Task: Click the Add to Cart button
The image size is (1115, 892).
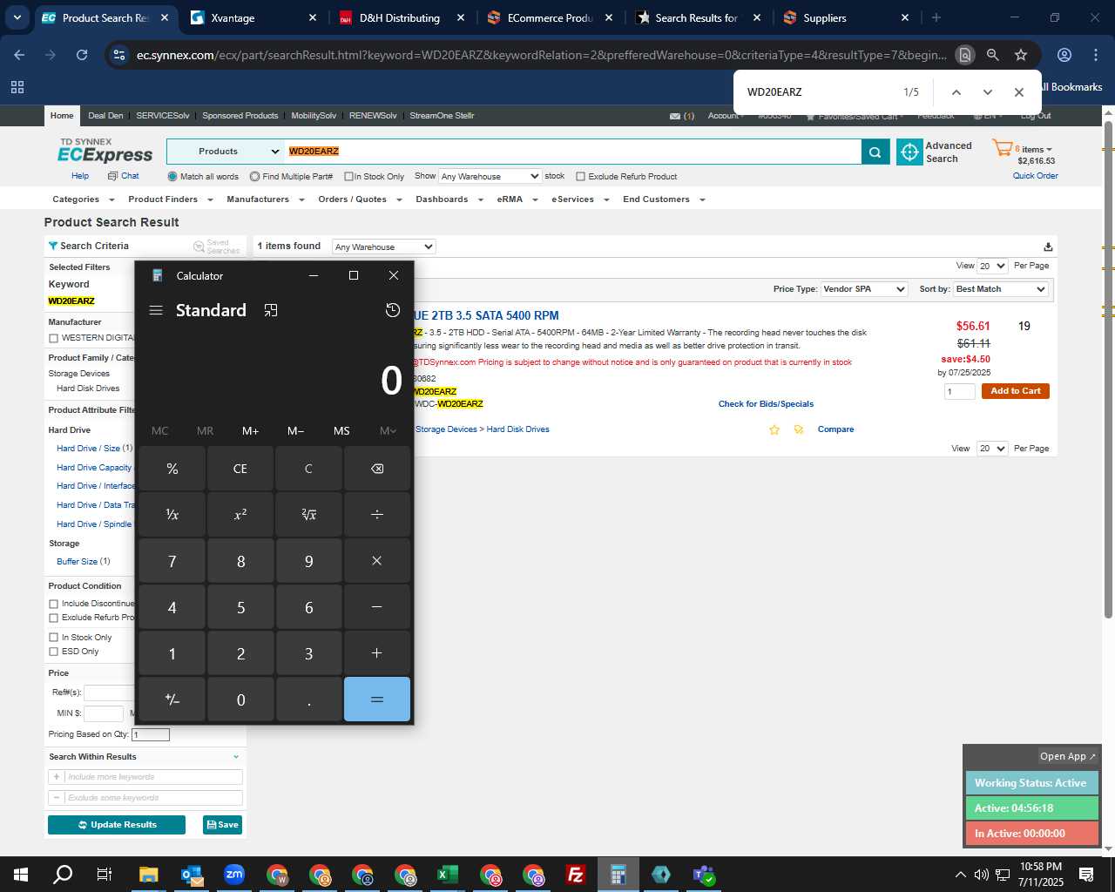Action: point(1015,391)
